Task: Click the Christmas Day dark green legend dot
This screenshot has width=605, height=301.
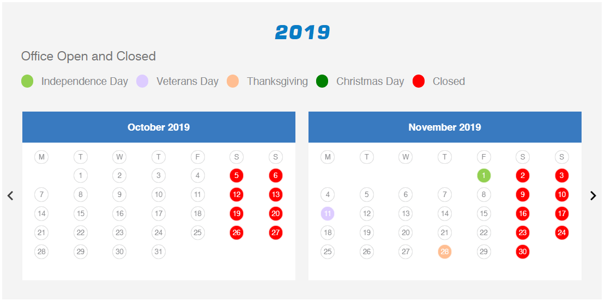Action: click(322, 81)
